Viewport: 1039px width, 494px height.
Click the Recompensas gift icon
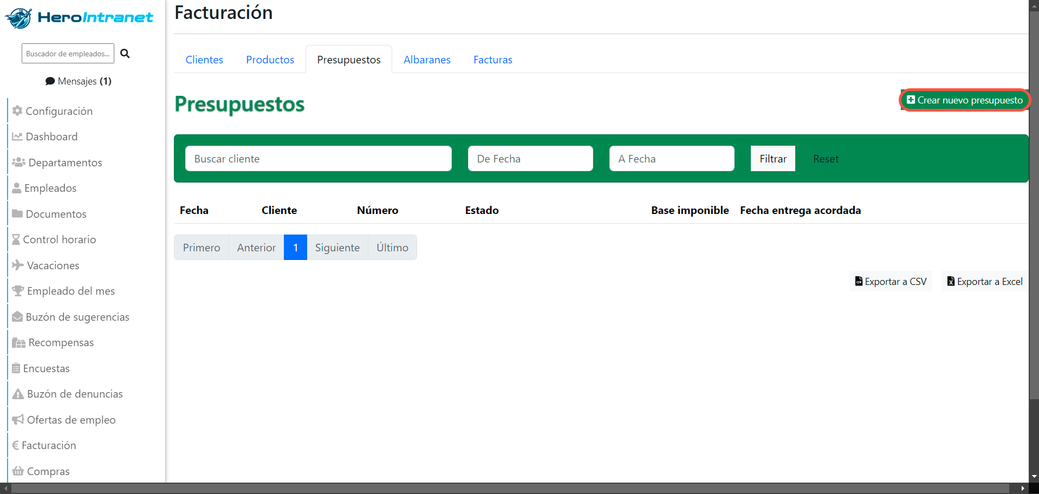coord(19,342)
